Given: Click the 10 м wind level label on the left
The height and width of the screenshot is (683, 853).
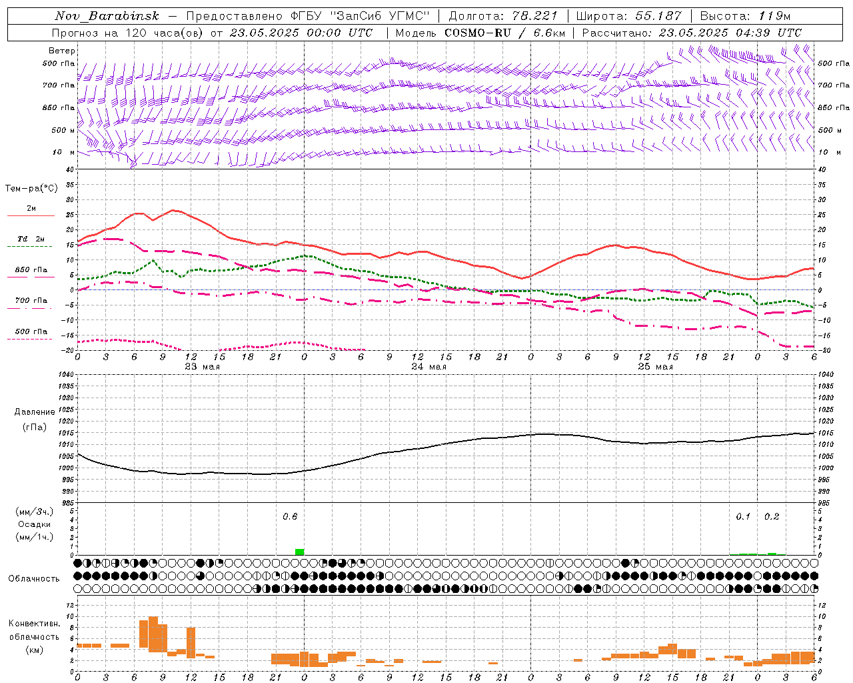Looking at the screenshot, I should click(x=63, y=152).
